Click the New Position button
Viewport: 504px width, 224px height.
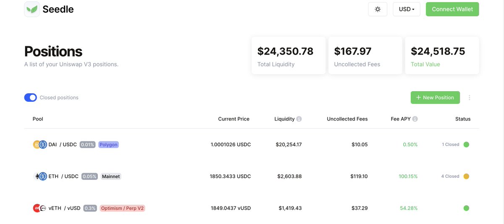(x=435, y=98)
